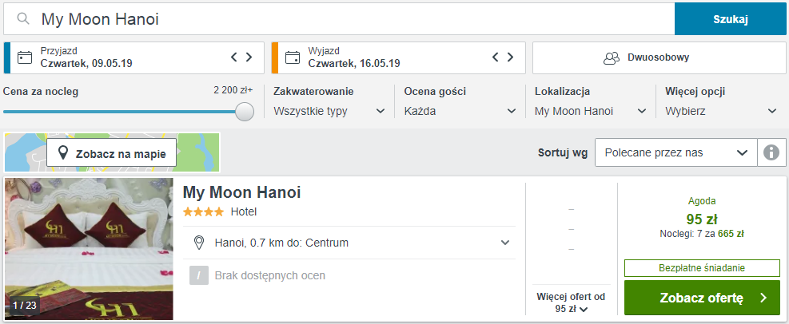Image resolution: width=789 pixels, height=324 pixels.
Task: Expand Więcej ofert od 95 zł
Action: 571,303
